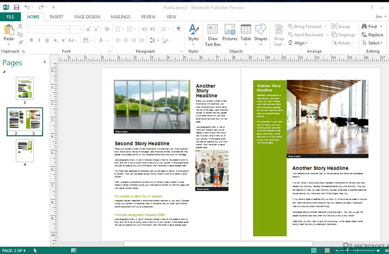
Task: Click the Paste icon
Action: click(x=8, y=29)
